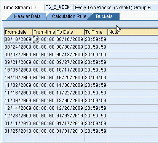
Task: Click the From-date cell 08/10/2009
Action: (18, 39)
